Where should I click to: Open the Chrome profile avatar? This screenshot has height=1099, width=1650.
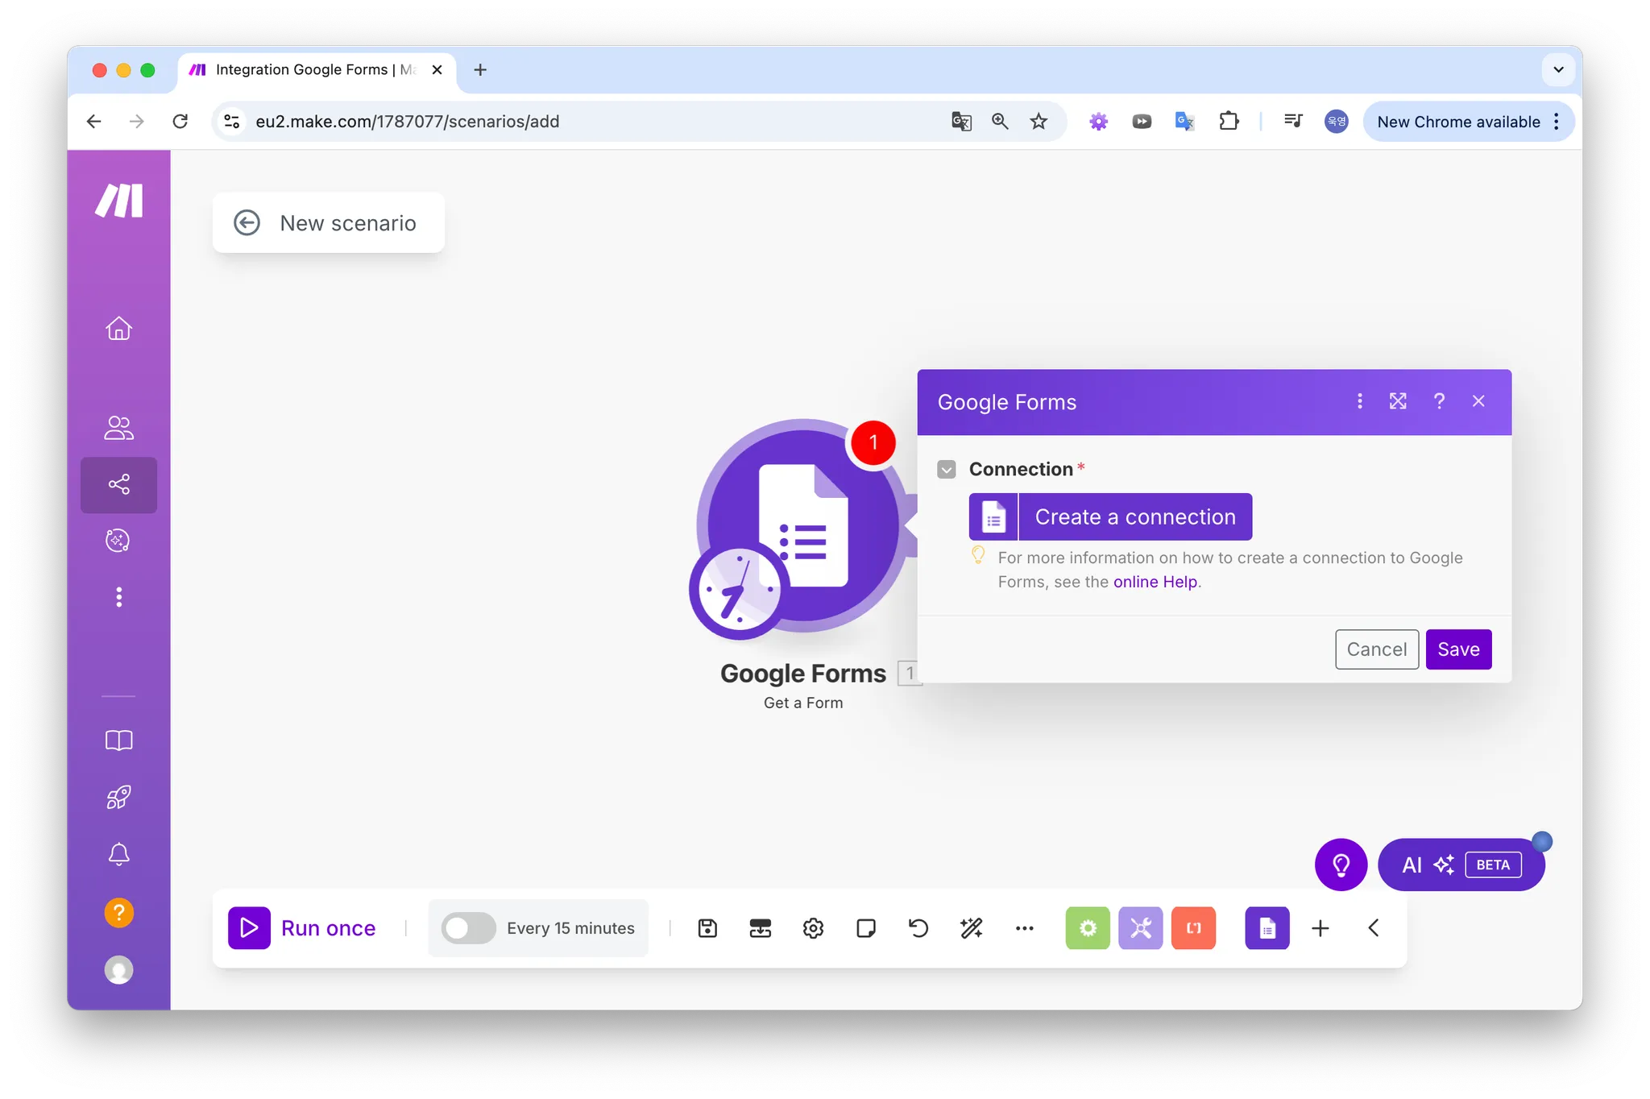1337,122
